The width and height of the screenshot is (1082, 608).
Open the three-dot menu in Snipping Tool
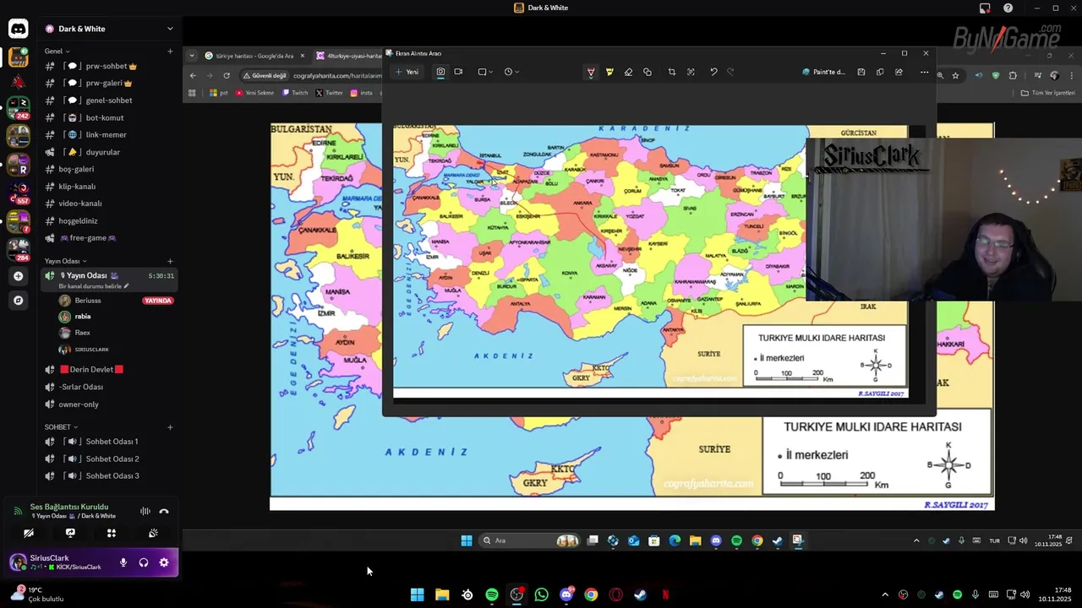pyautogui.click(x=924, y=72)
